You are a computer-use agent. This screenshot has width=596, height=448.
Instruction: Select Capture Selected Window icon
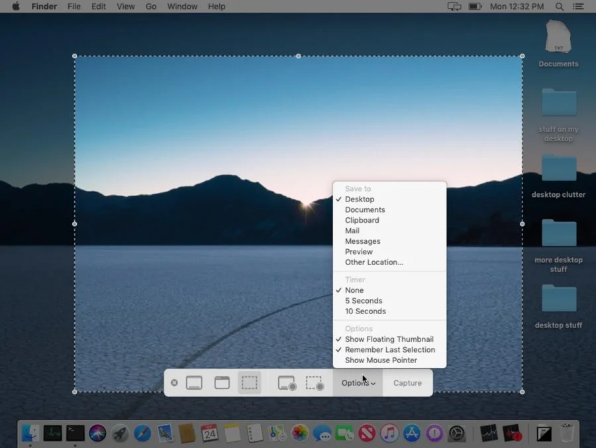tap(222, 382)
